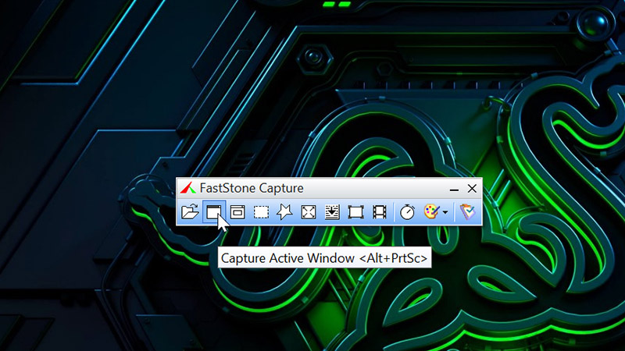Launch the Screen Recorder filmstrip icon
This screenshot has height=351, width=625.
(x=380, y=211)
